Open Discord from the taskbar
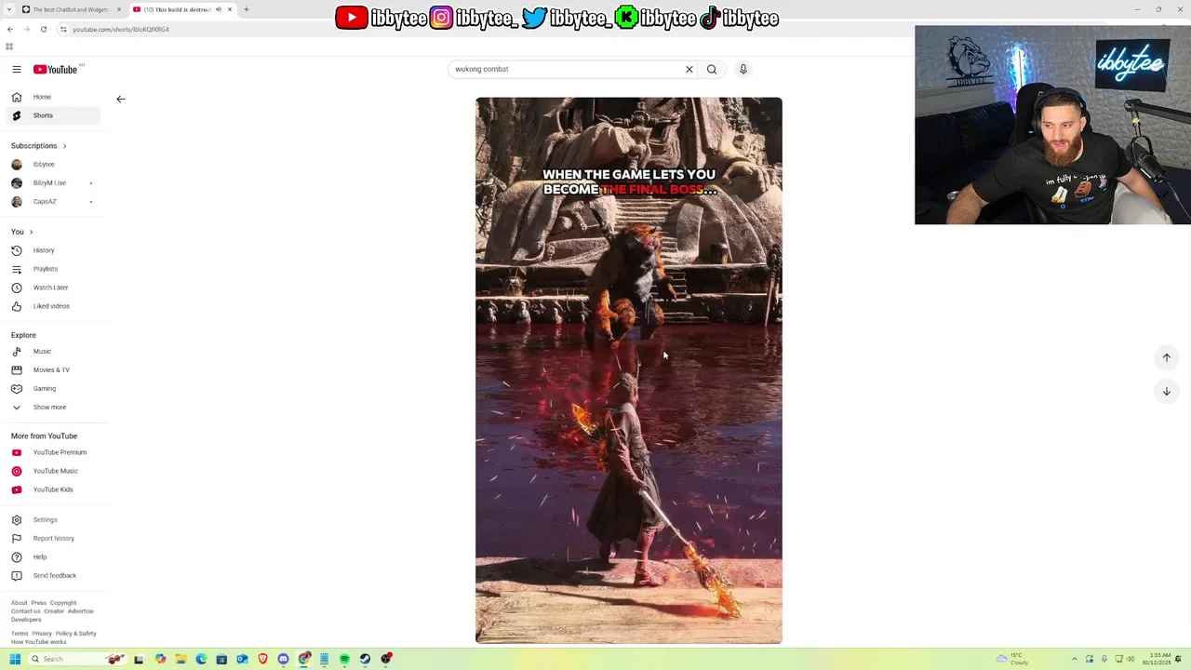The image size is (1191, 670). [284, 659]
